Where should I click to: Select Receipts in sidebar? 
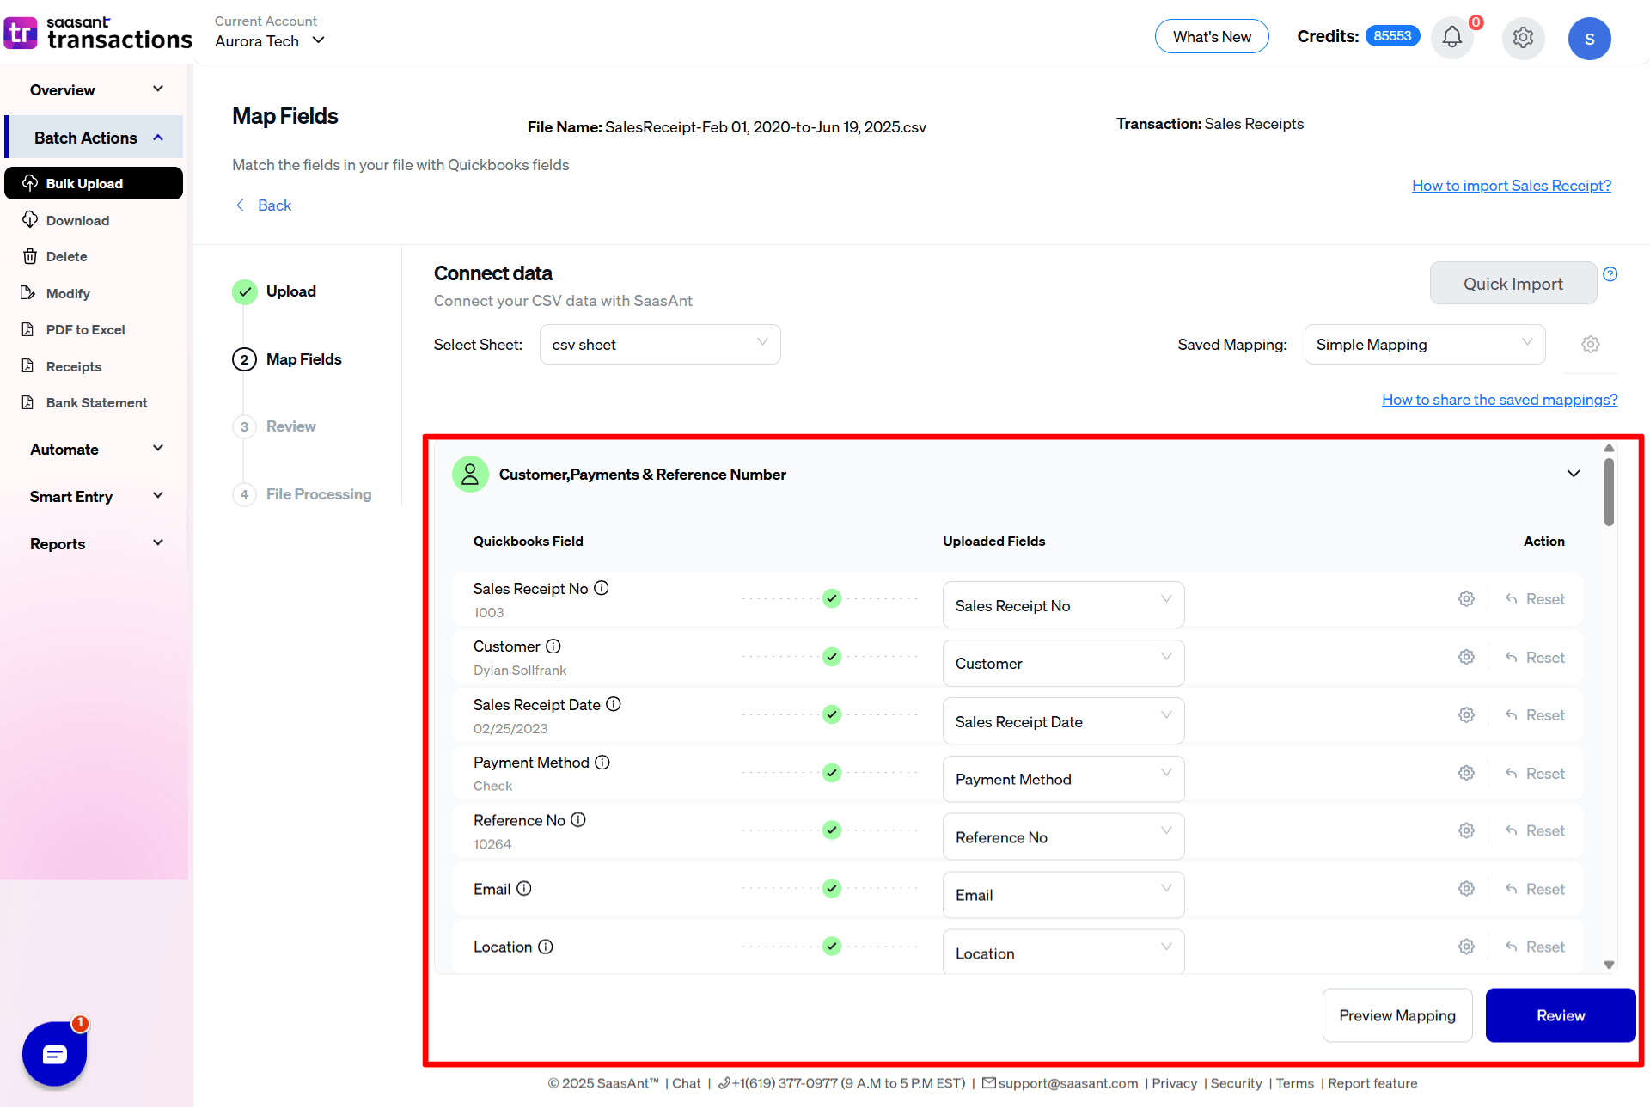(73, 366)
